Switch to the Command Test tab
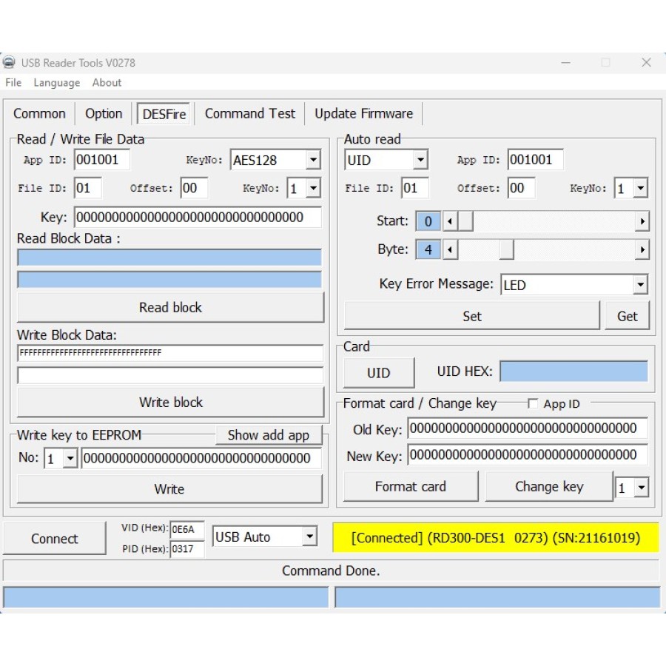Image resolution: width=666 pixels, height=666 pixels. tap(249, 113)
